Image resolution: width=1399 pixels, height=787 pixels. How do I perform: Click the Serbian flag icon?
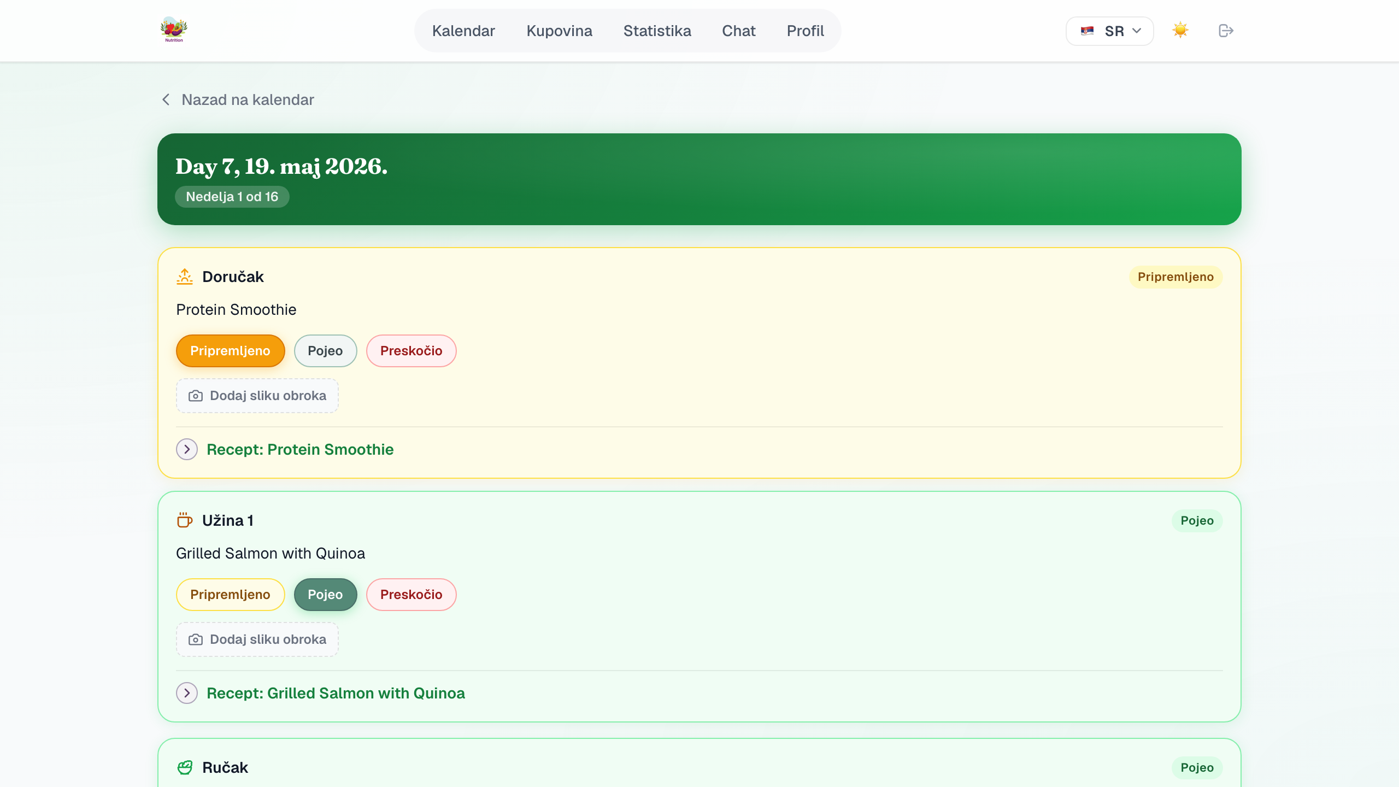pos(1087,31)
